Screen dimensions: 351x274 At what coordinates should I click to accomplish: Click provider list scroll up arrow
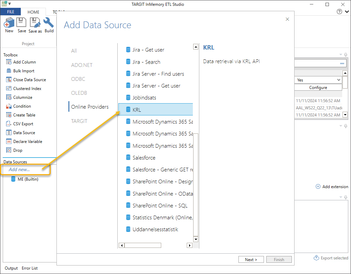pyautogui.click(x=196, y=47)
